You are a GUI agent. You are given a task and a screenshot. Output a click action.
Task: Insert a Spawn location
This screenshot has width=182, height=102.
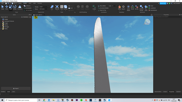tap(123, 7)
